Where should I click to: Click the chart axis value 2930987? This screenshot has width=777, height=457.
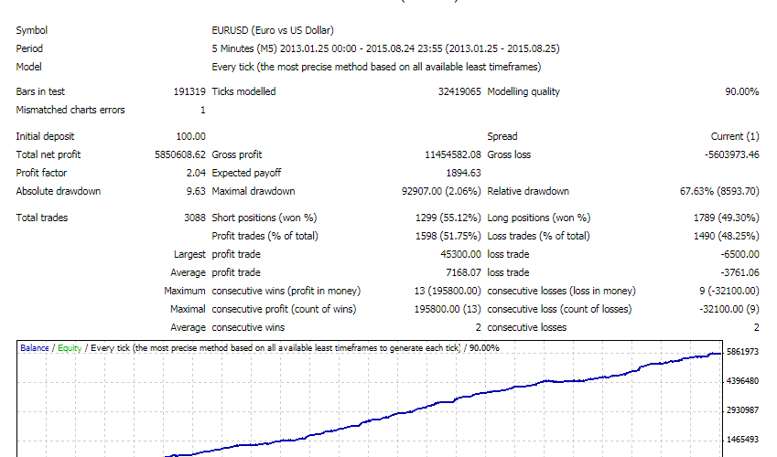[742, 410]
